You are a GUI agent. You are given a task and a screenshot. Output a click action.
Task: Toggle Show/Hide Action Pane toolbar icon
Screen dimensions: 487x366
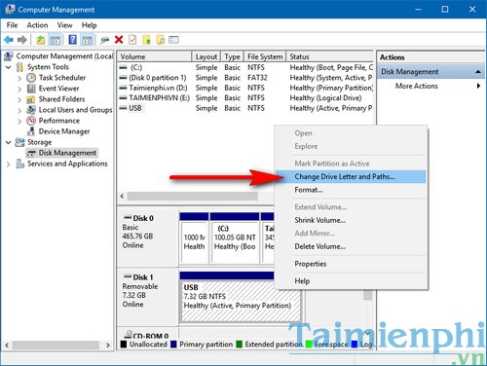point(87,40)
